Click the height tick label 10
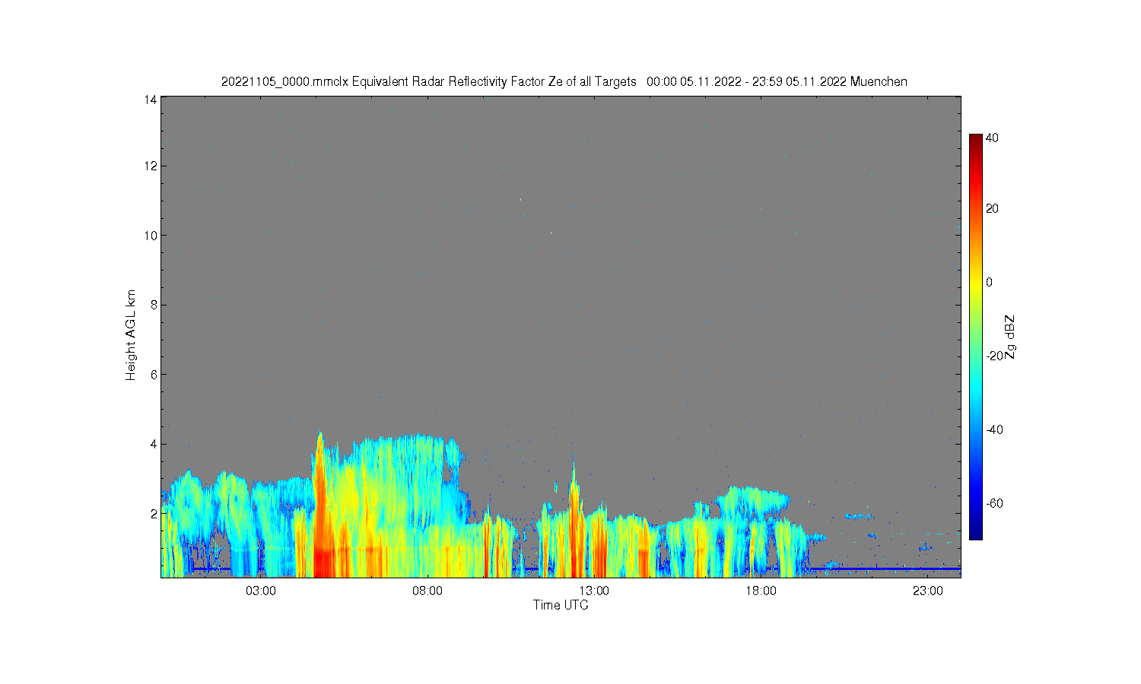Image resolution: width=1141 pixels, height=684 pixels. pos(151,236)
